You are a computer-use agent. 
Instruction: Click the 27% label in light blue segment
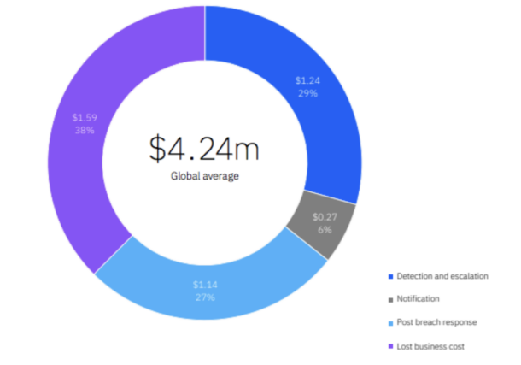coord(205,297)
